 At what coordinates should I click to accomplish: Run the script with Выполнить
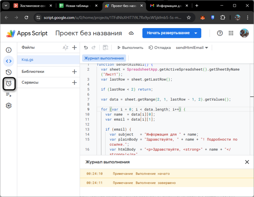(x=130, y=47)
